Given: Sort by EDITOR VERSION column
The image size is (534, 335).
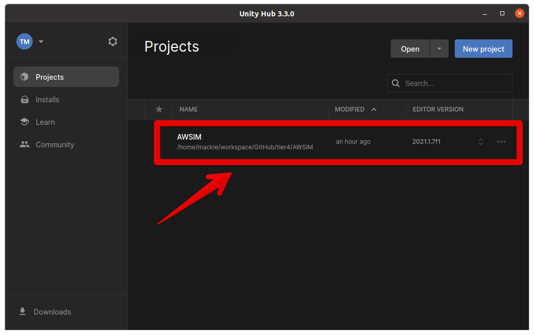Looking at the screenshot, I should click(x=438, y=109).
